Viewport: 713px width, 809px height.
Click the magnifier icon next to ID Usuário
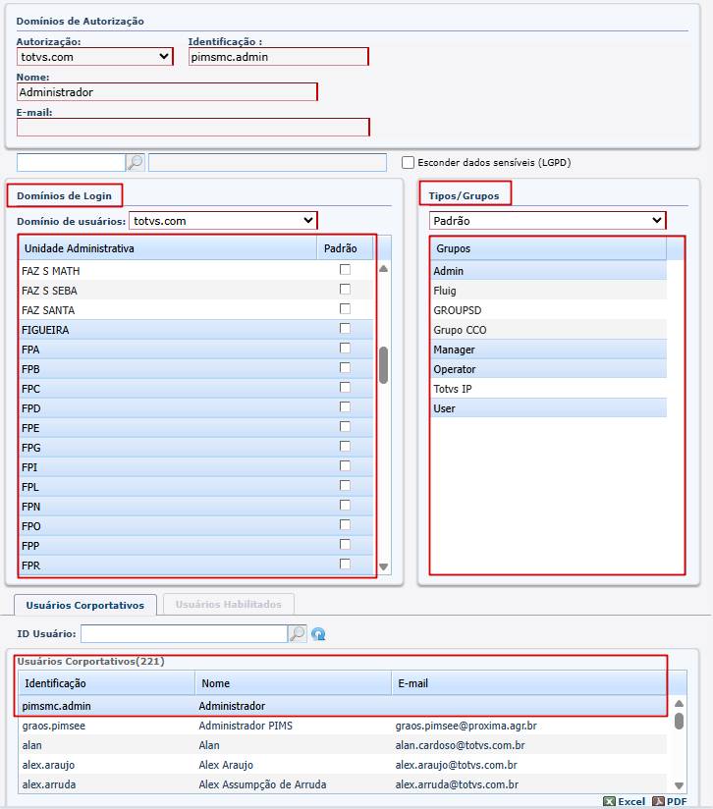298,634
